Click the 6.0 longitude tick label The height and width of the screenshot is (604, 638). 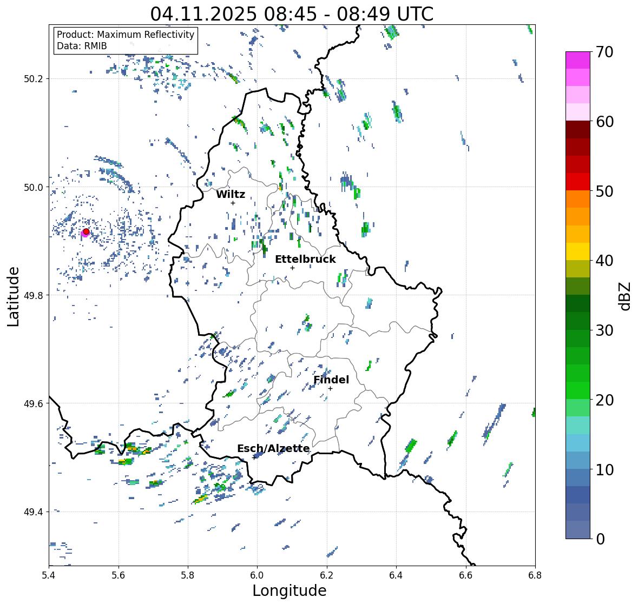pos(257,575)
